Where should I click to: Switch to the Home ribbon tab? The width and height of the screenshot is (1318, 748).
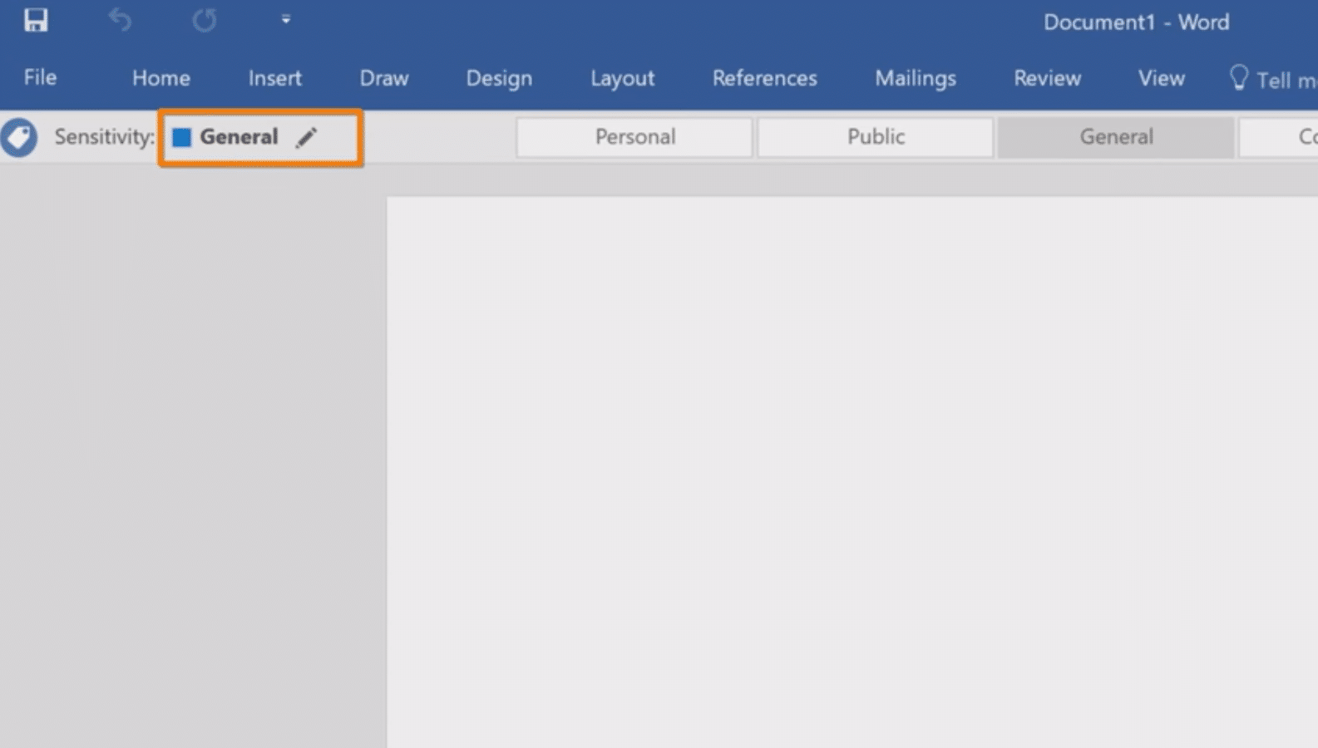point(161,78)
